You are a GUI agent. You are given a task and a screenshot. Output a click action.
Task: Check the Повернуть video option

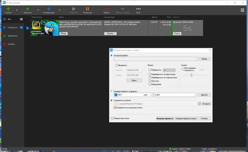pos(150,70)
